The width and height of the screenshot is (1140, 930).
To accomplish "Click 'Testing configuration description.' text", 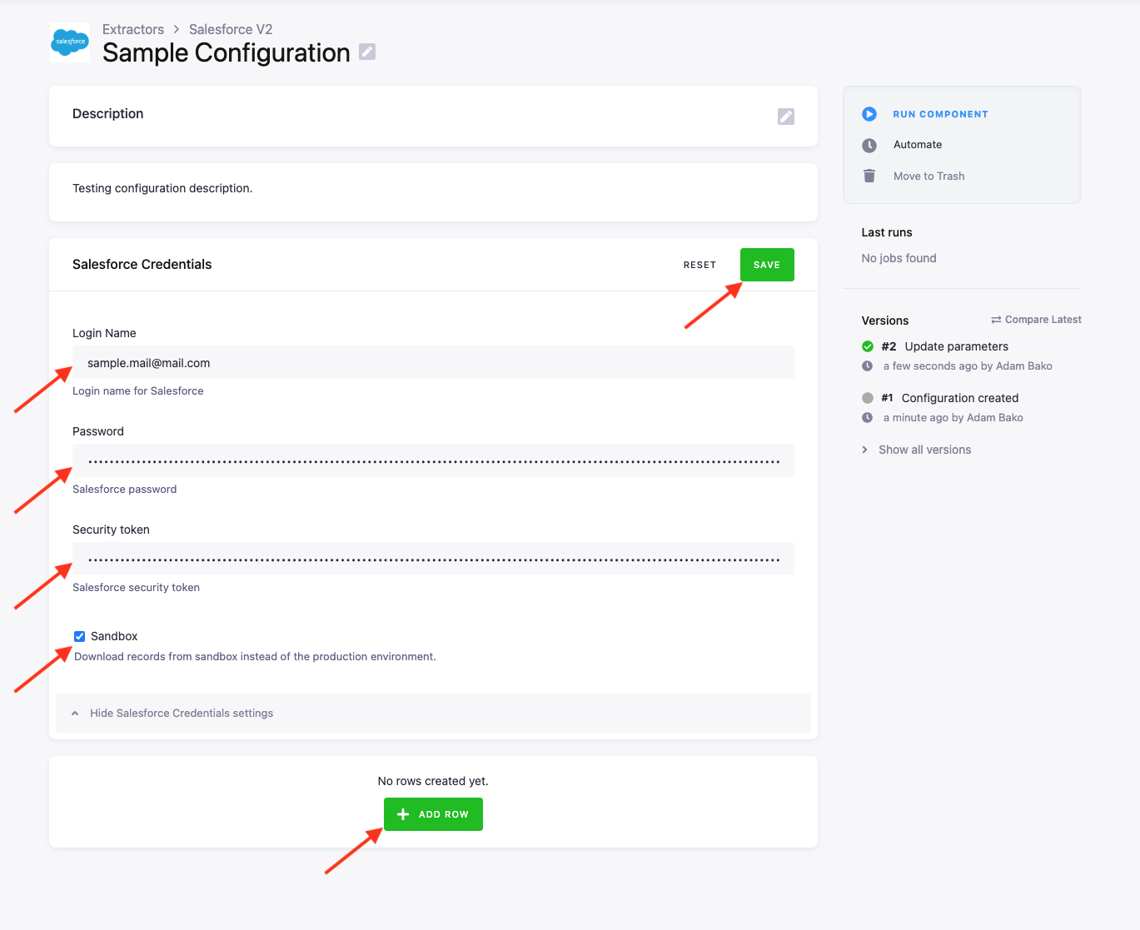I will pos(162,188).
